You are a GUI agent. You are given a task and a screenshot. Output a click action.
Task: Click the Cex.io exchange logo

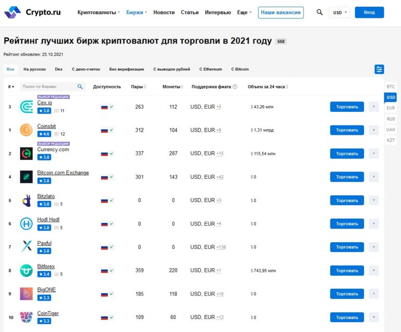tap(26, 107)
